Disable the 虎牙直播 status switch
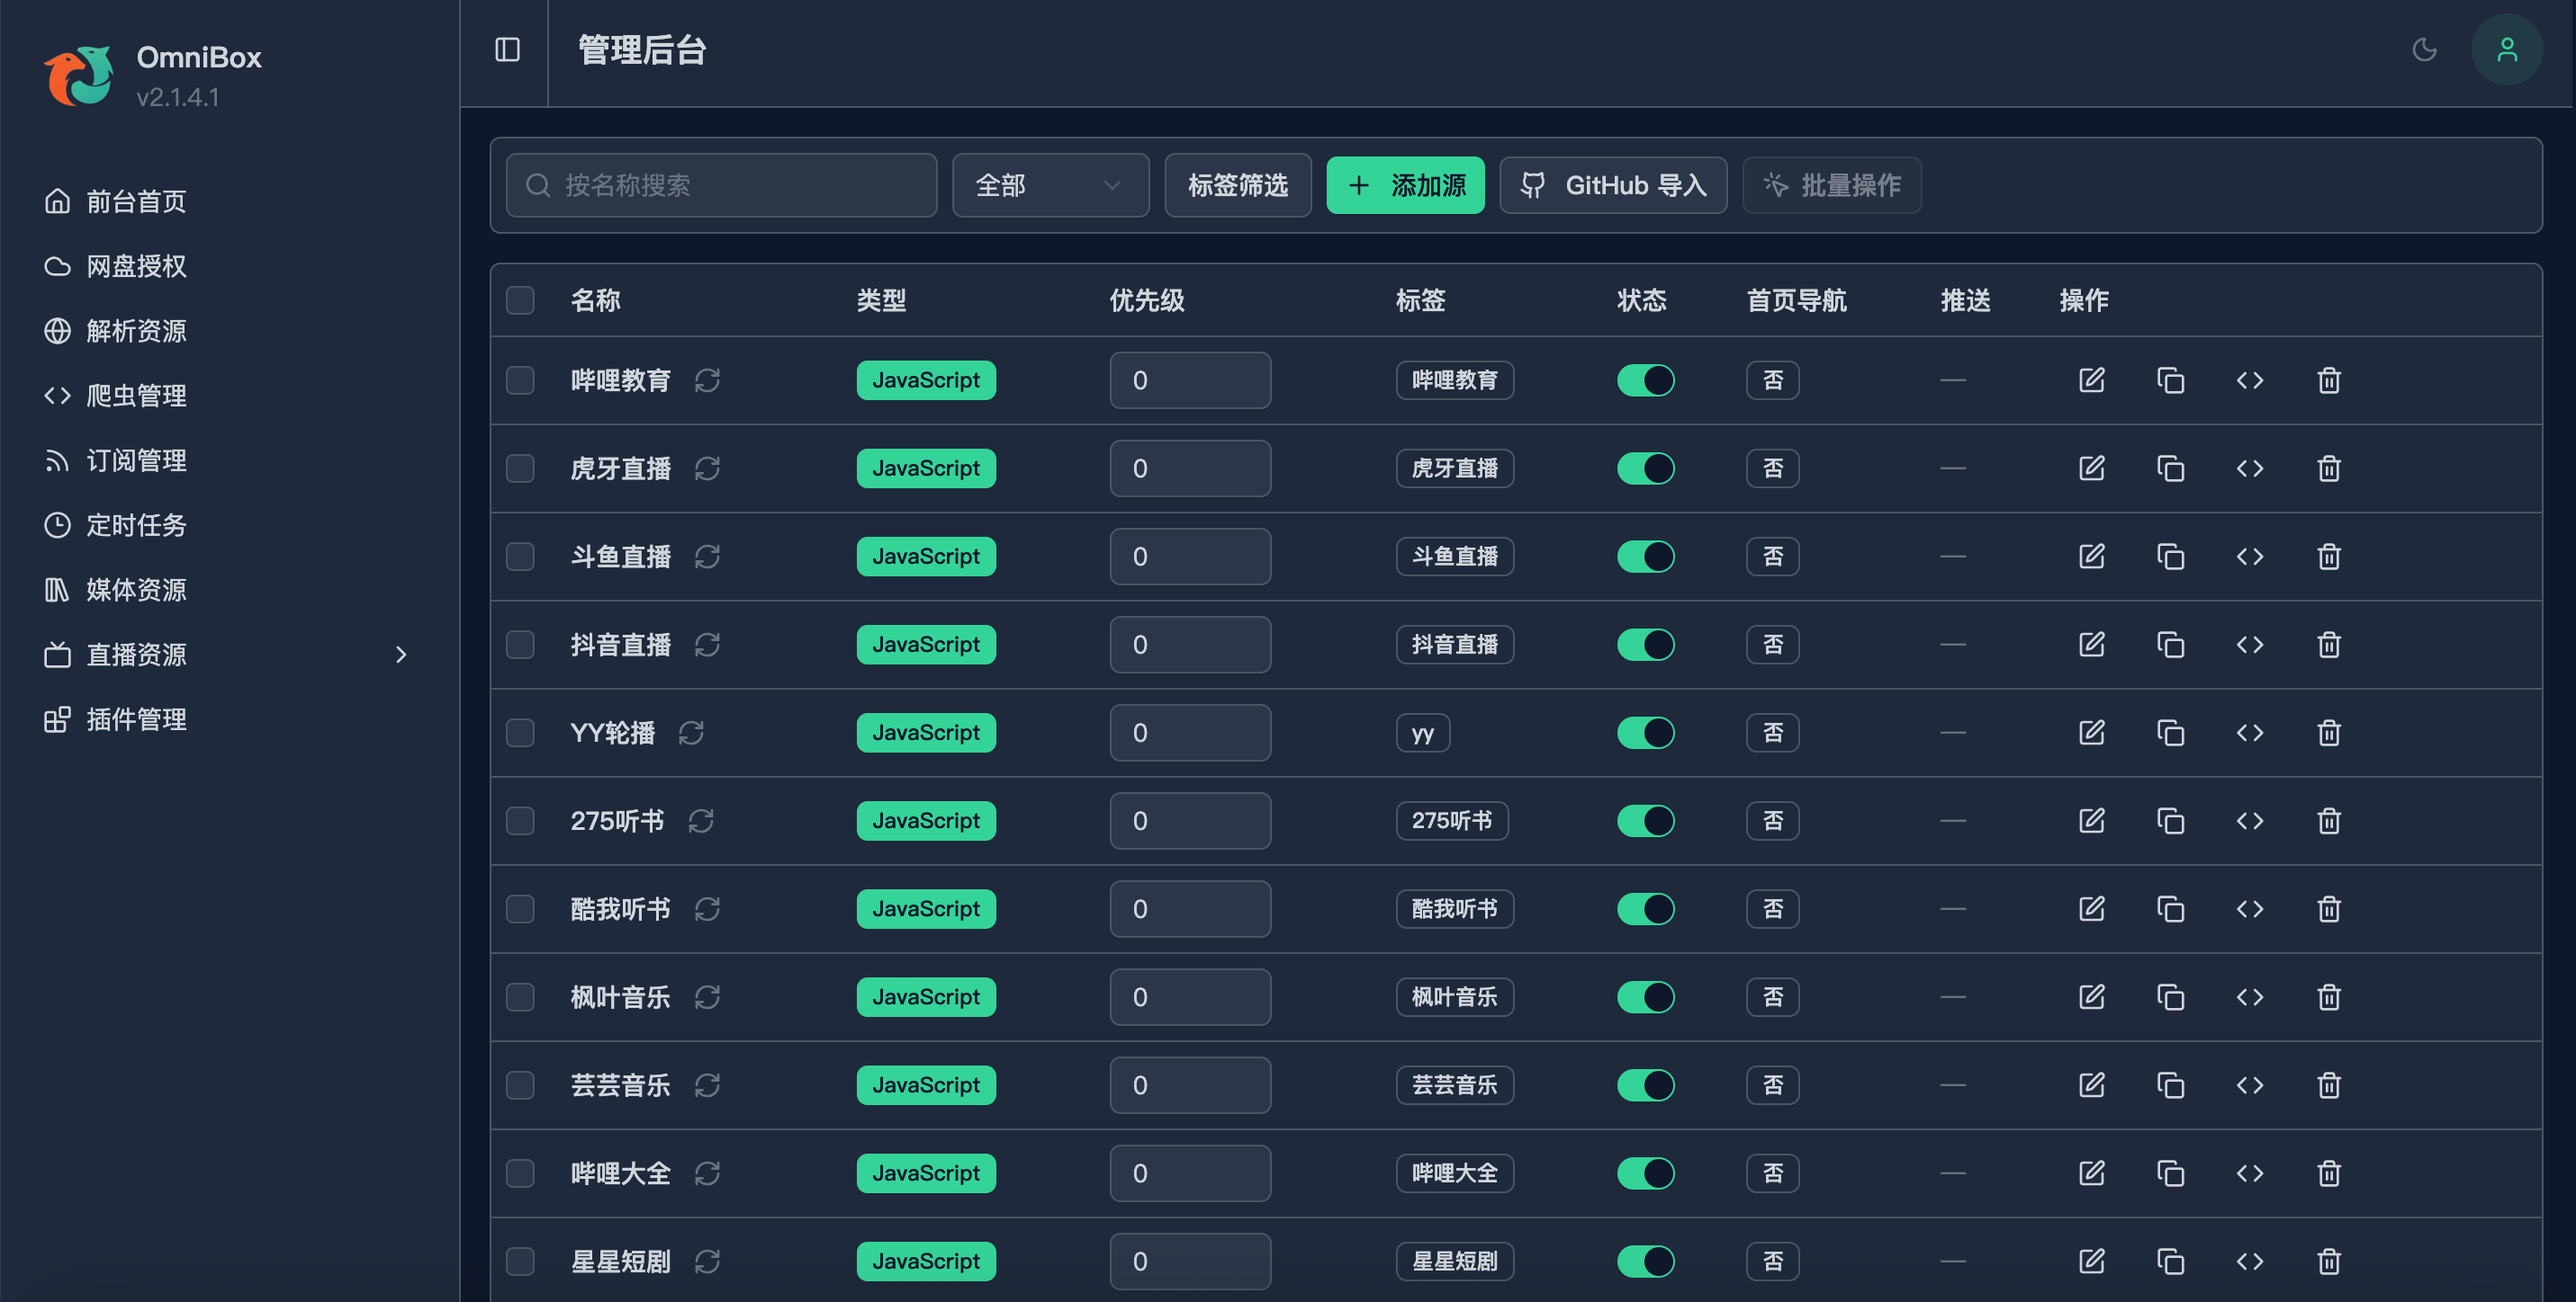 coord(1645,468)
